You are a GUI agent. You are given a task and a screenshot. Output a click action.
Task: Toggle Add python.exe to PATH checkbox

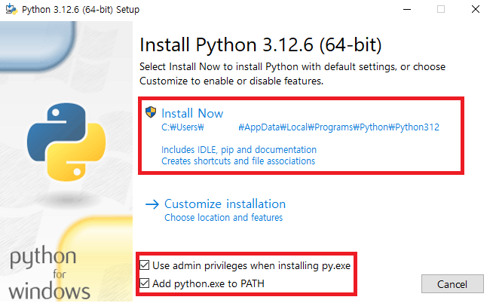click(x=145, y=283)
